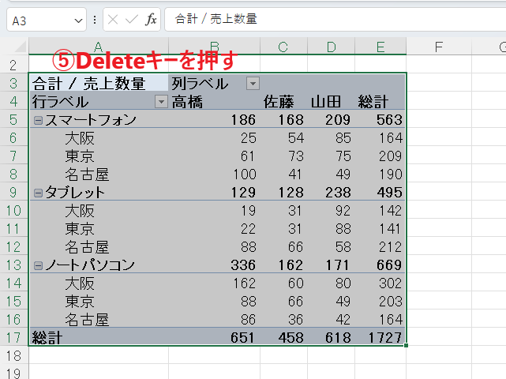
Task: Click the value 336 in ノートパソコン row
Action: (243, 265)
